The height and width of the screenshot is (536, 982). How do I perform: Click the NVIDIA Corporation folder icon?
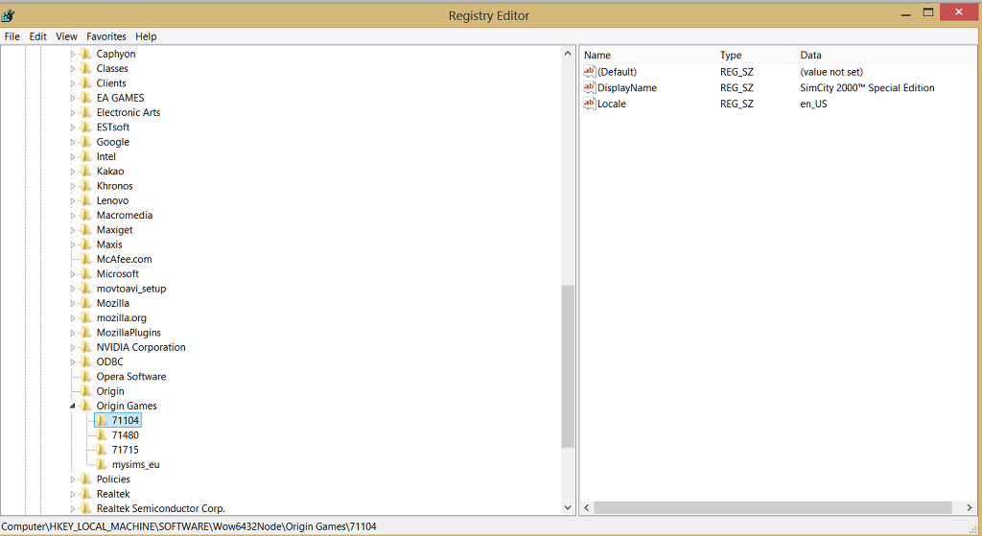(86, 347)
